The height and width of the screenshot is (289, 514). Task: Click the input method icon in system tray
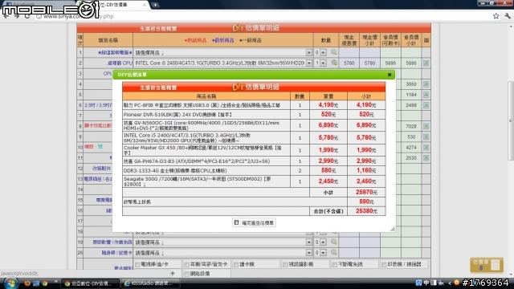(418, 283)
